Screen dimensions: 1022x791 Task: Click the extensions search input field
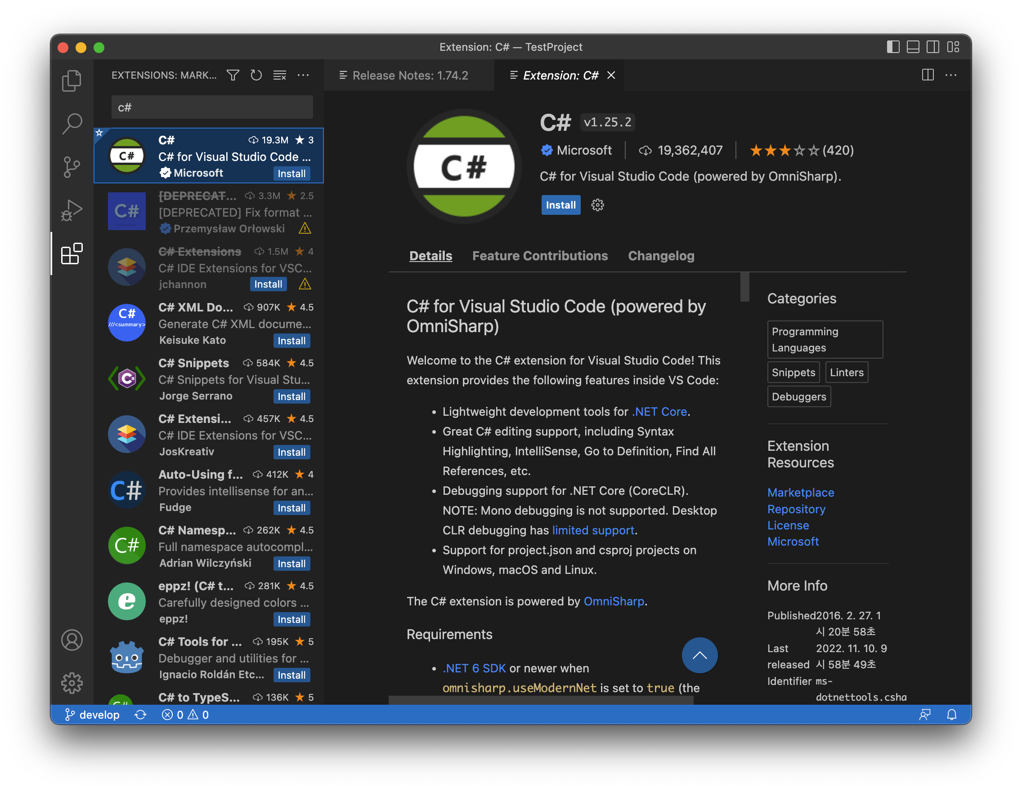(x=212, y=107)
